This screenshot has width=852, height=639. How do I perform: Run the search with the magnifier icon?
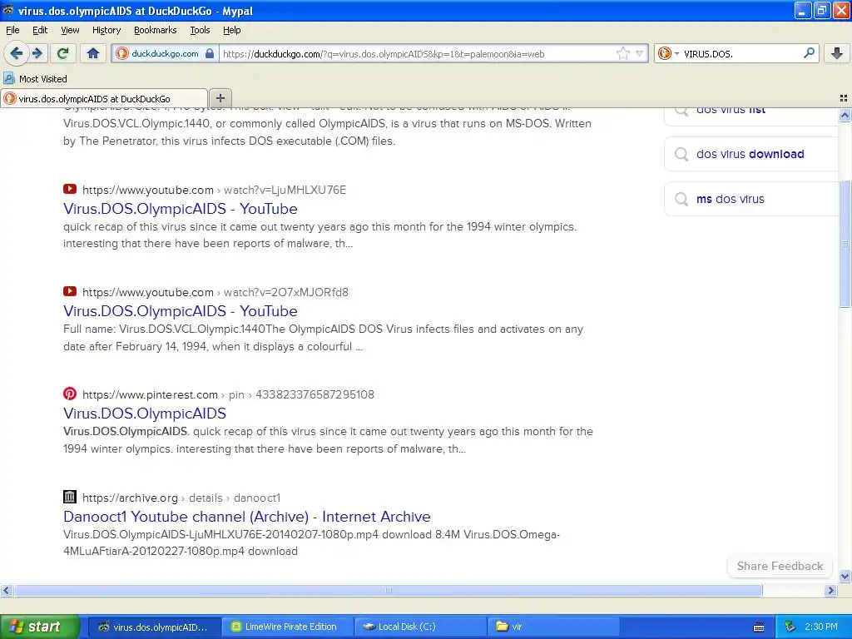[809, 53]
